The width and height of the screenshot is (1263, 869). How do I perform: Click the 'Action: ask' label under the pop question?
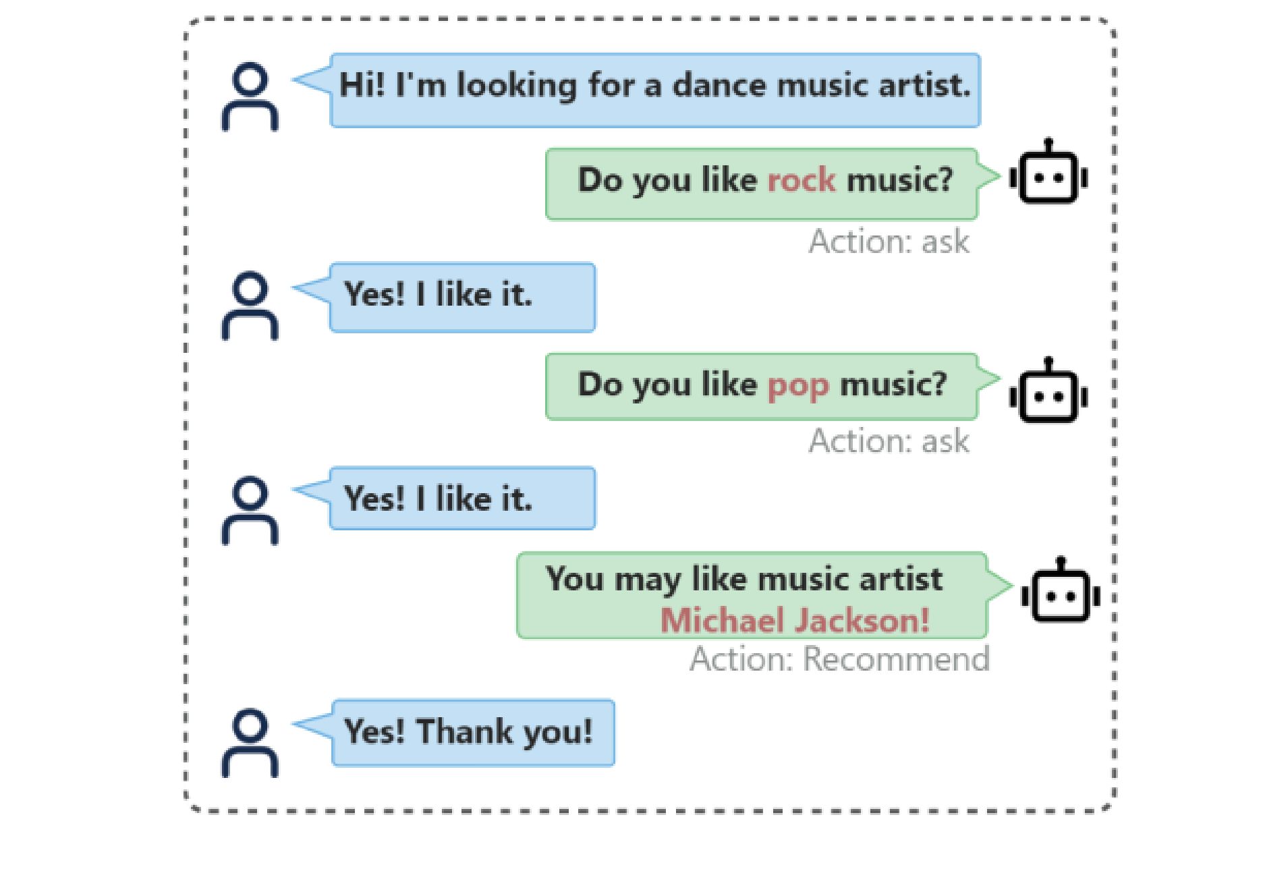(889, 441)
